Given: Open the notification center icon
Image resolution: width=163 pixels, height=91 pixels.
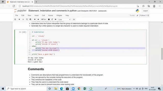Looking at the screenshot, I should click(159, 89).
